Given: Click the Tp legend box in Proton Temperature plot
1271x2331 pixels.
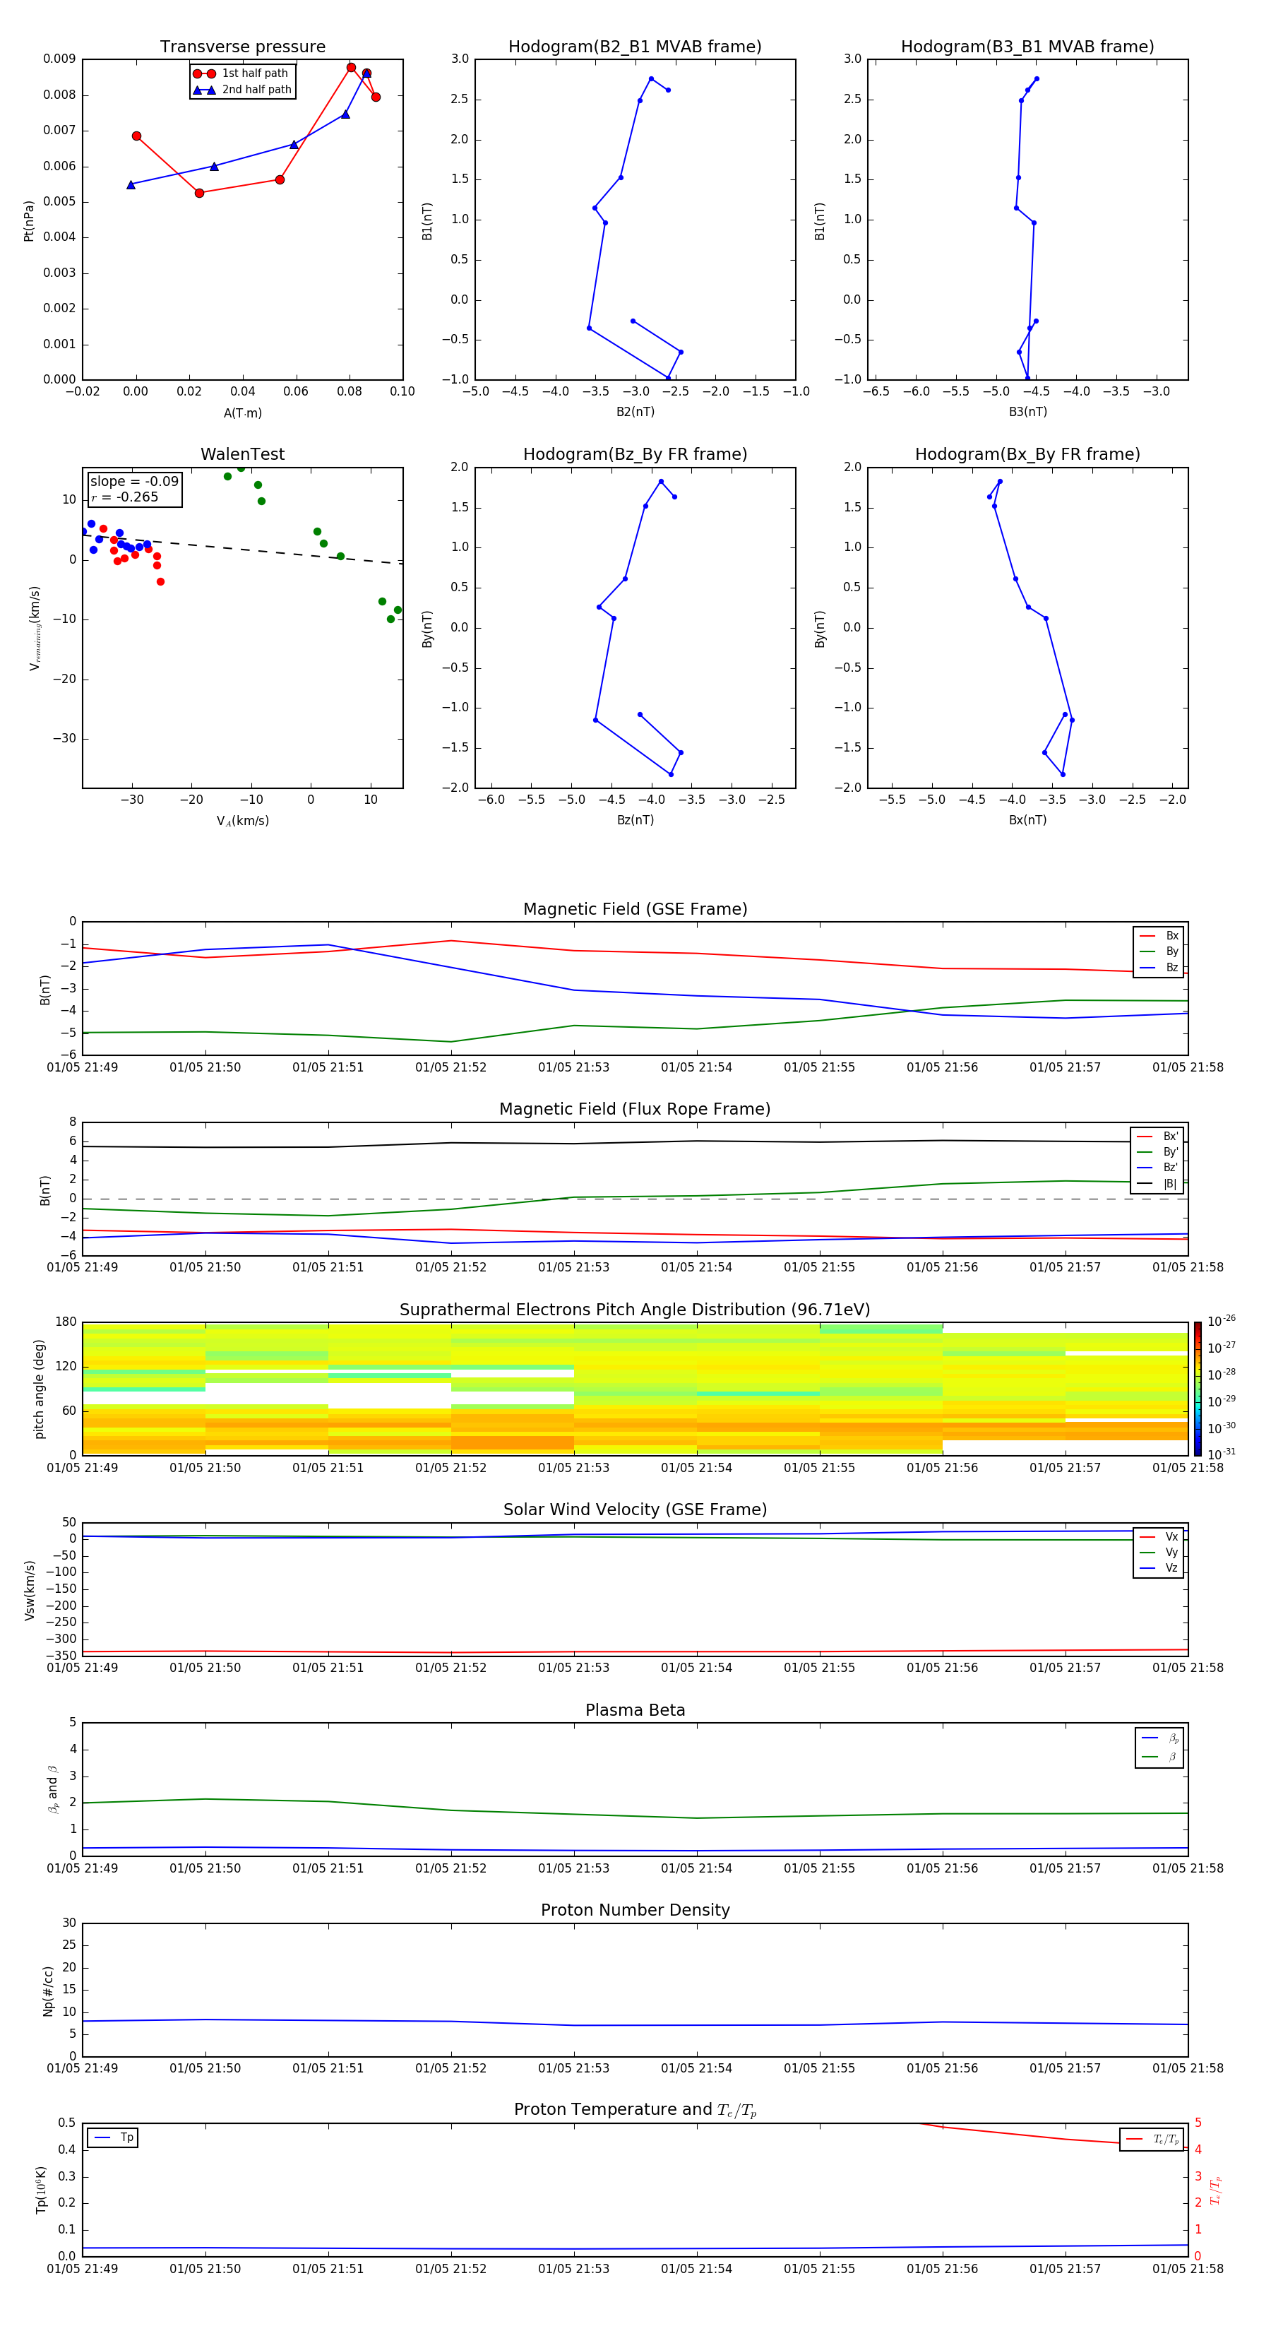Looking at the screenshot, I should (113, 2137).
